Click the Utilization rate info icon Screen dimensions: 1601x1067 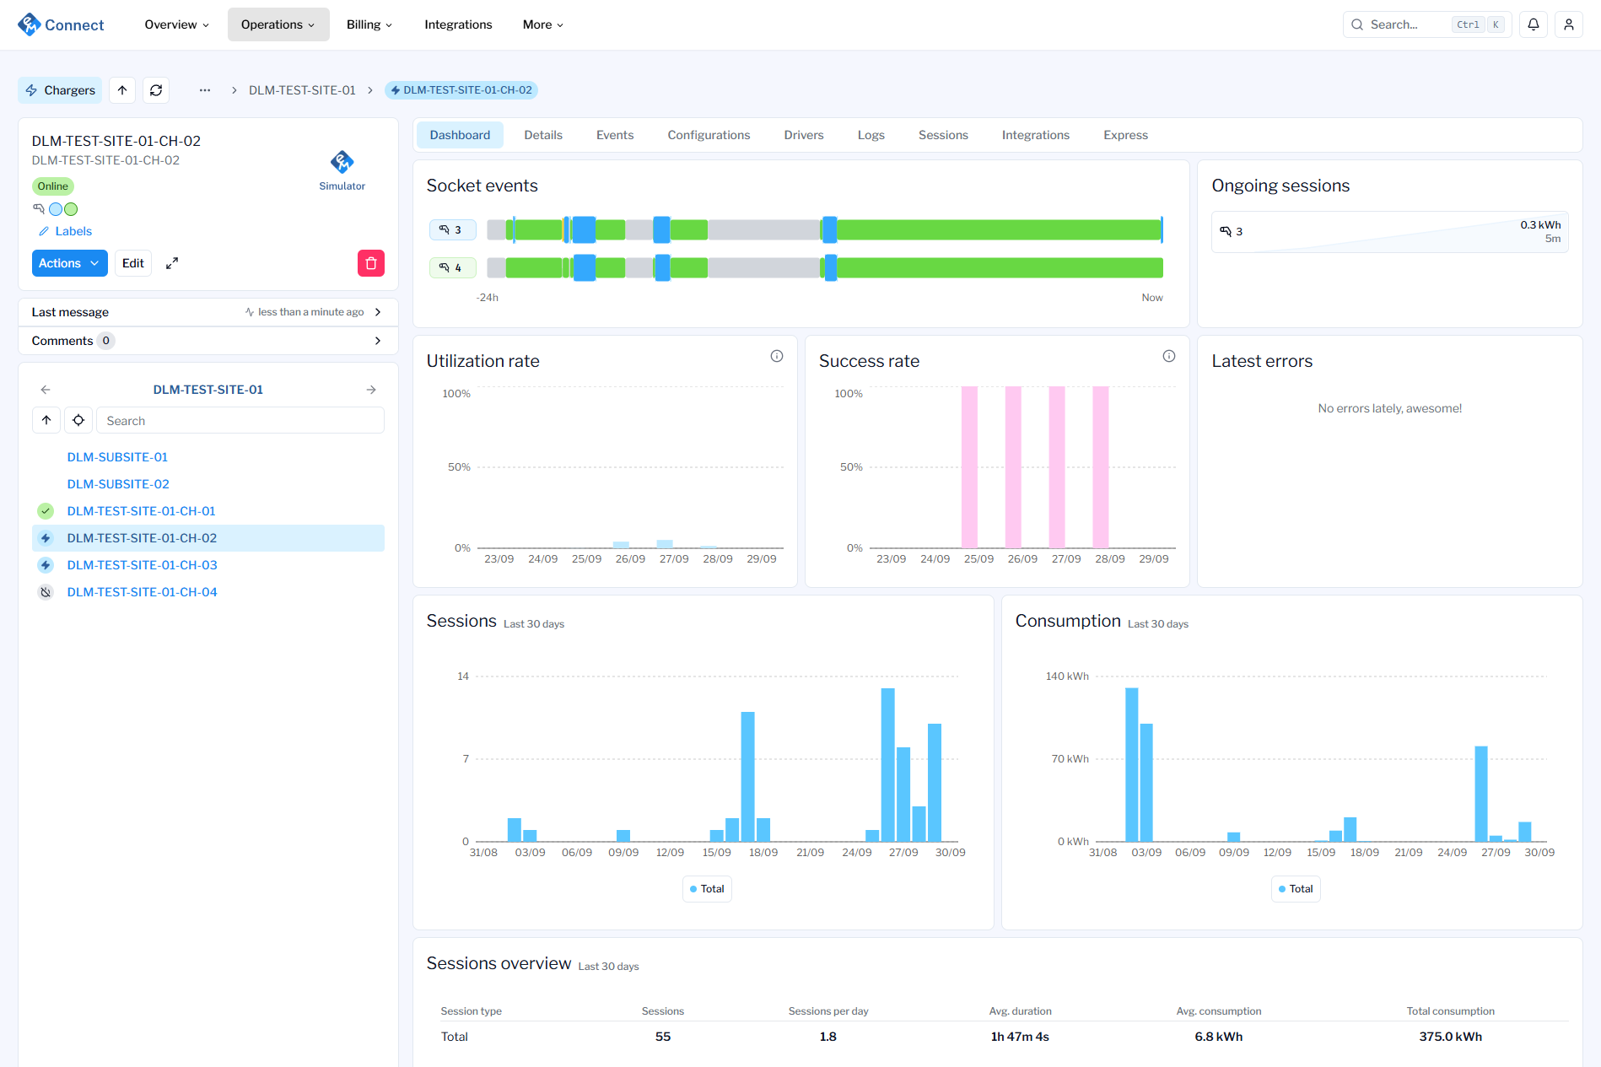[x=777, y=356]
